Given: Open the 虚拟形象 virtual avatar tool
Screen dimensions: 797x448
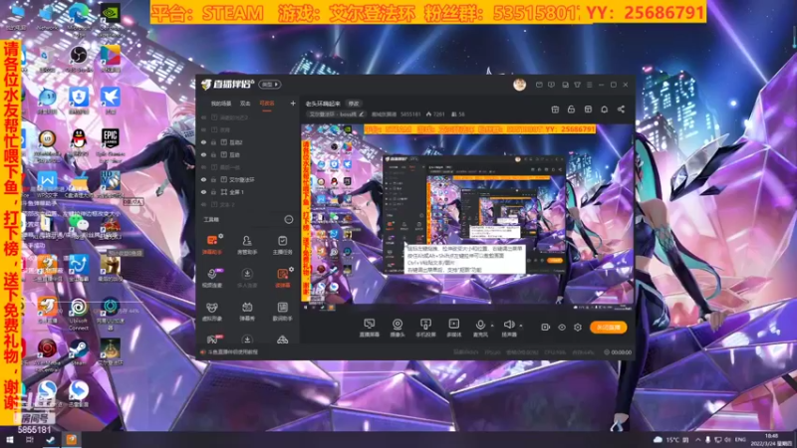Looking at the screenshot, I should (x=212, y=311).
